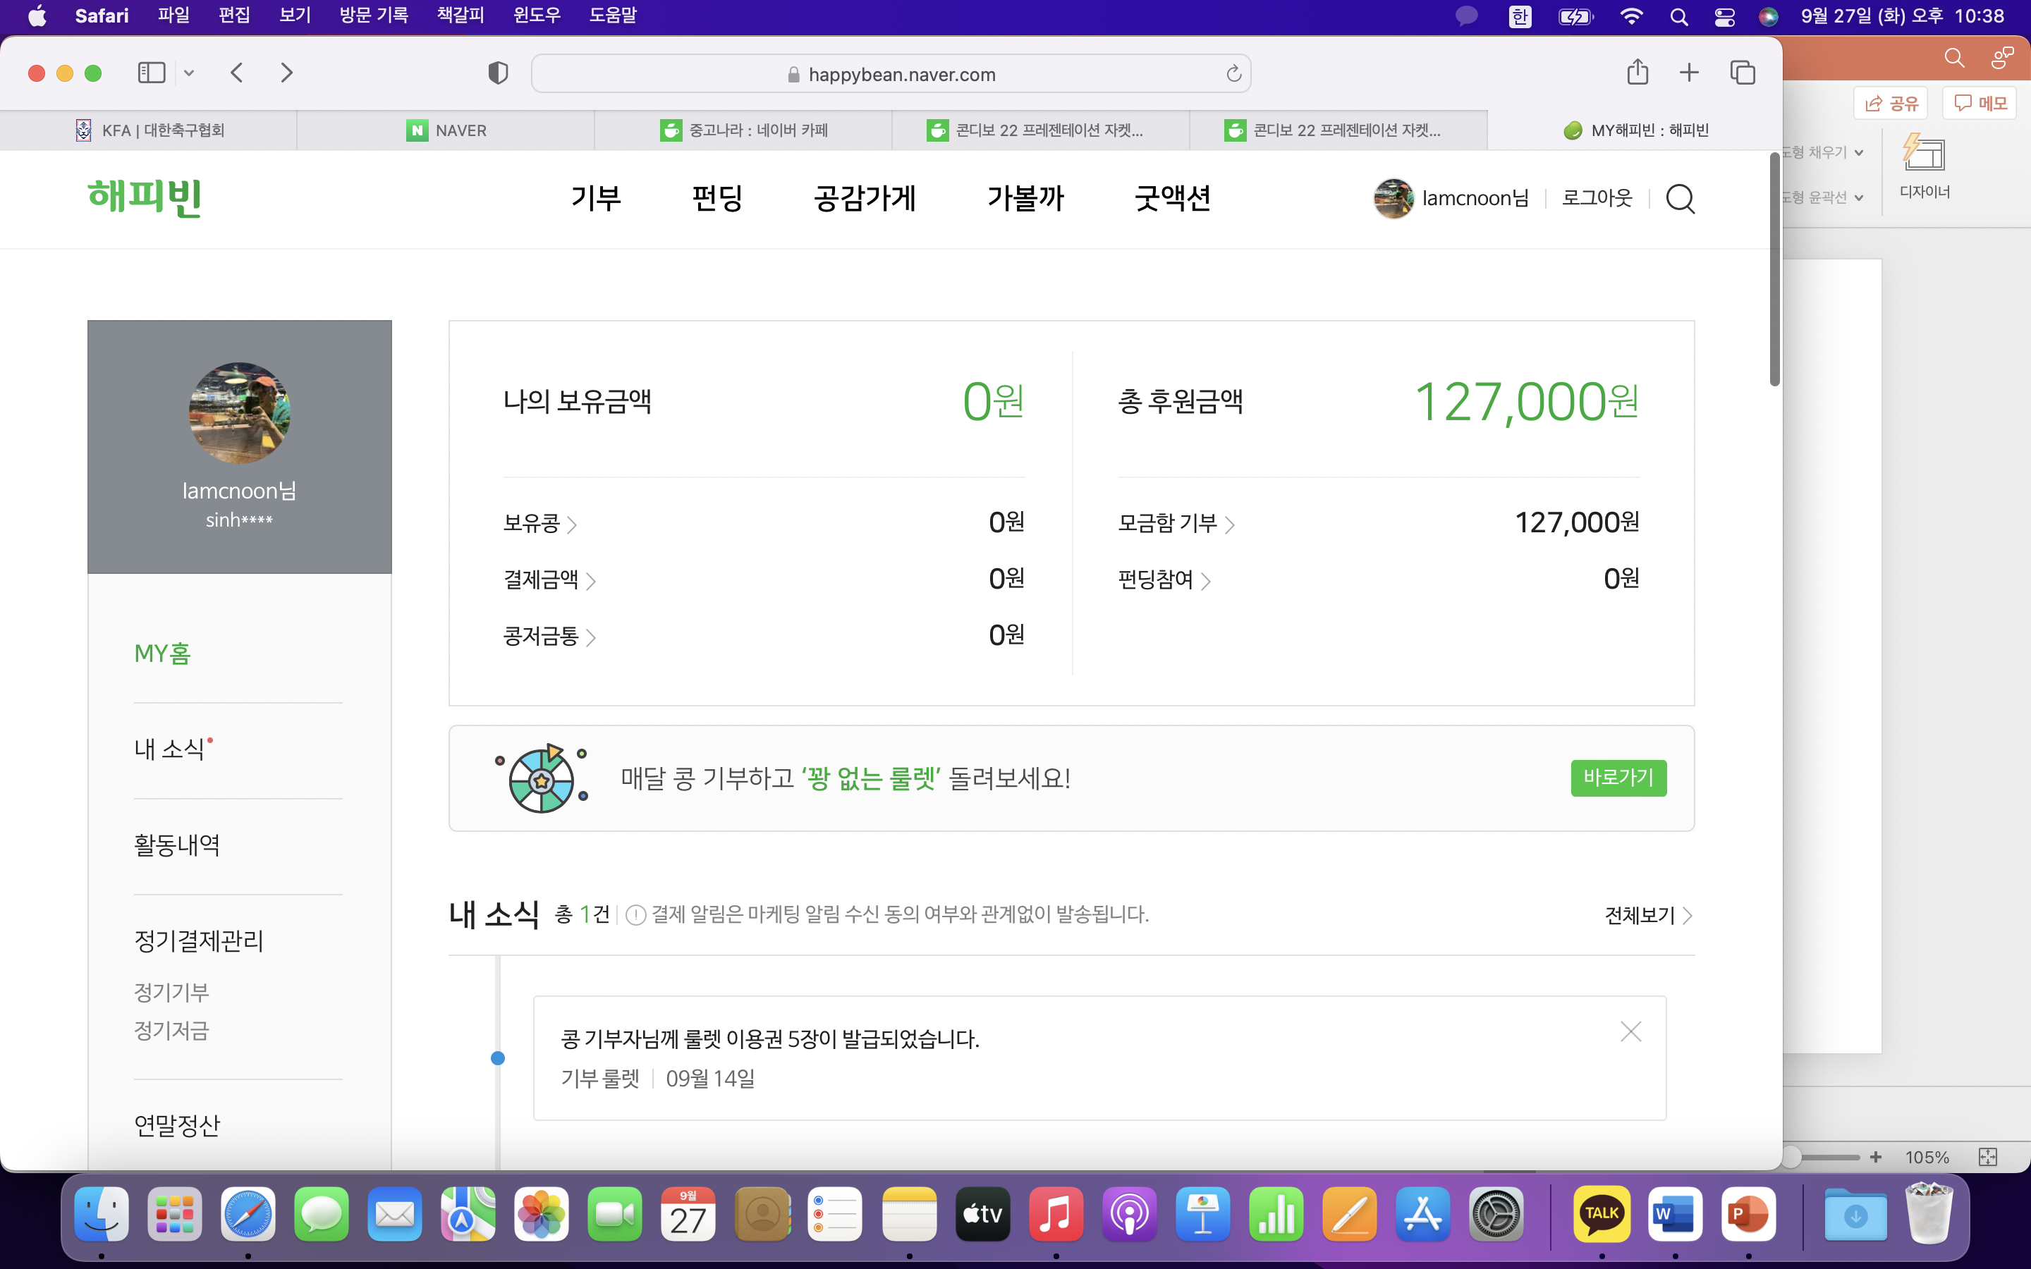The width and height of the screenshot is (2031, 1269).
Task: Open 정기결제관리 in sidebar
Action: pos(199,941)
